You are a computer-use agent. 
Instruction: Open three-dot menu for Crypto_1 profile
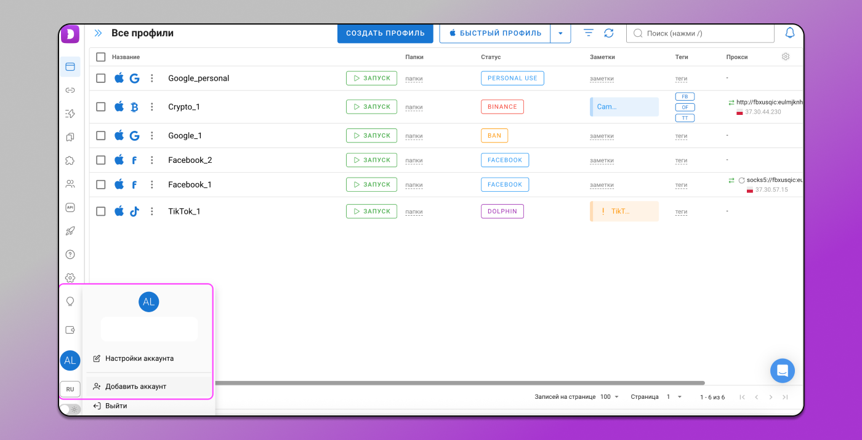152,107
